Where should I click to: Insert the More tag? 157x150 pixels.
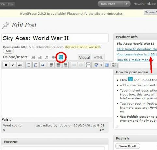click(88, 65)
